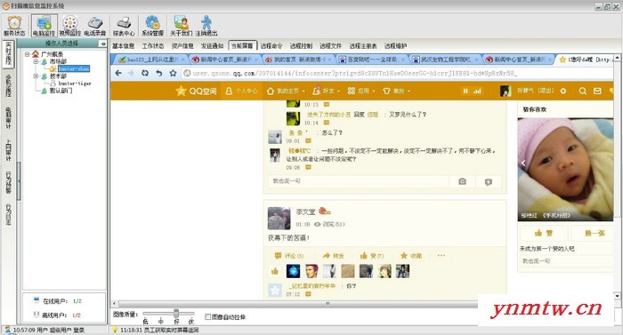Screen dimensions: 623x335
Task: Click 我也说一句 comment input field
Action: click(359, 181)
